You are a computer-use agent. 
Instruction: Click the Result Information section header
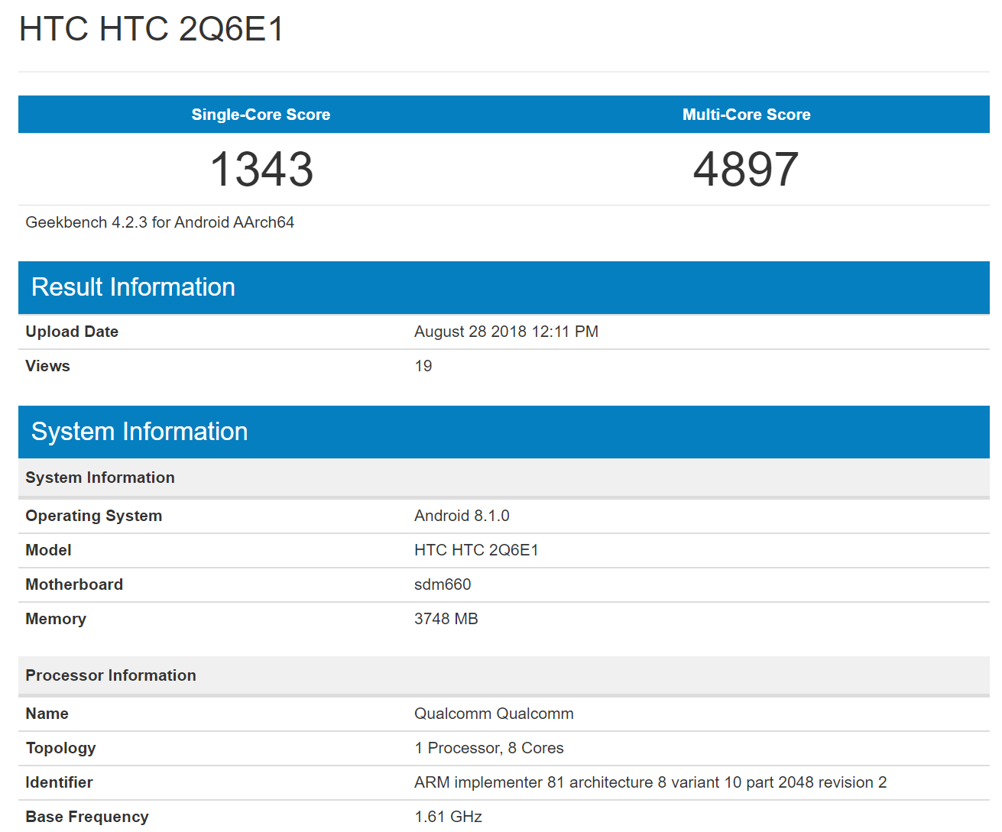pos(133,287)
